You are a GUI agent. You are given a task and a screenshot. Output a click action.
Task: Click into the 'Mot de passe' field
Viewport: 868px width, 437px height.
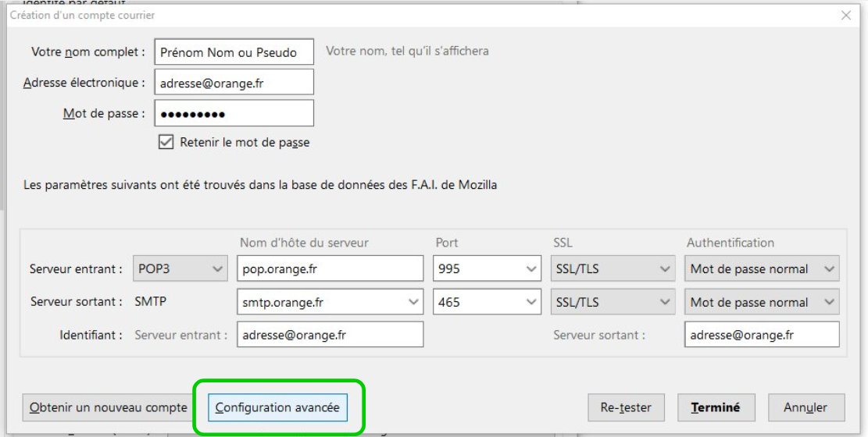click(234, 113)
